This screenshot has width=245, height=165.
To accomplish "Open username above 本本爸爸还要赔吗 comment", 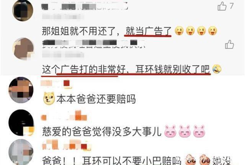I will [56, 84].
